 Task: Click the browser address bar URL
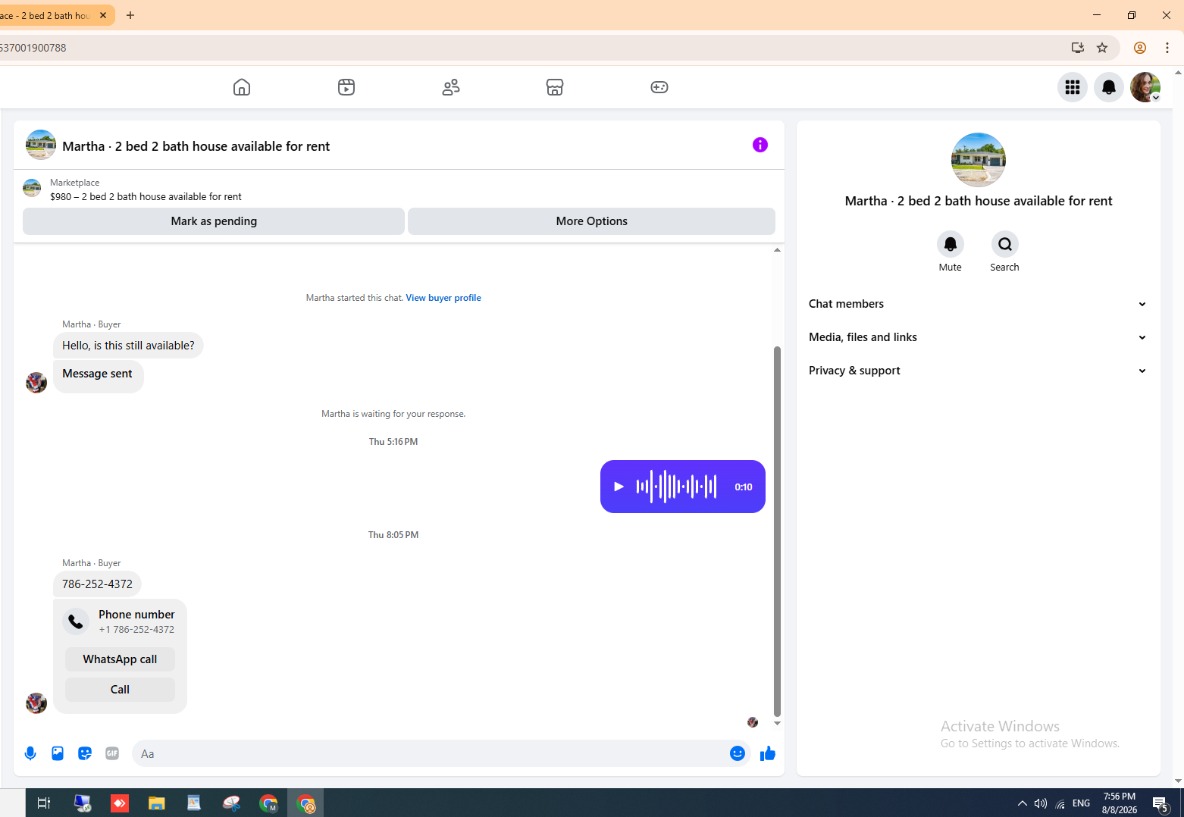pos(33,48)
